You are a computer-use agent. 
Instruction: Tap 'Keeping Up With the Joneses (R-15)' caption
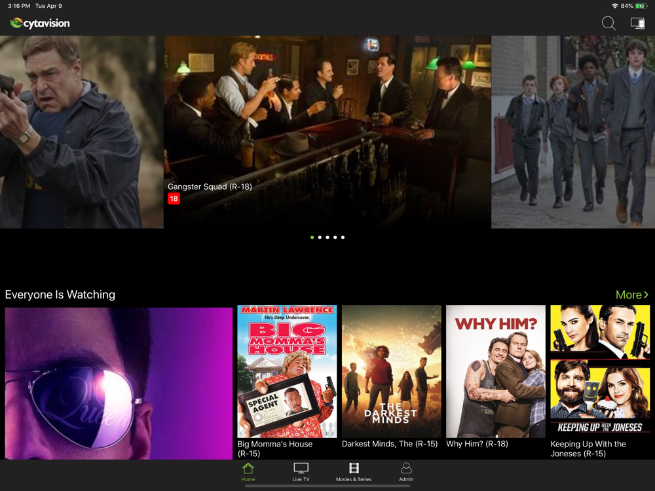(588, 449)
